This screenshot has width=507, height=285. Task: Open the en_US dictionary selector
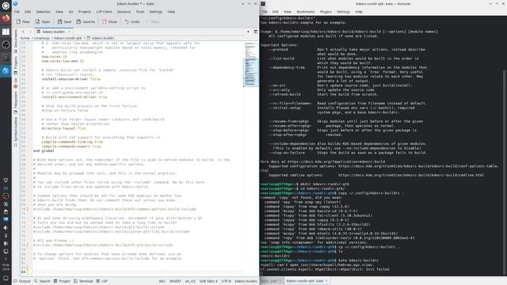190,281
